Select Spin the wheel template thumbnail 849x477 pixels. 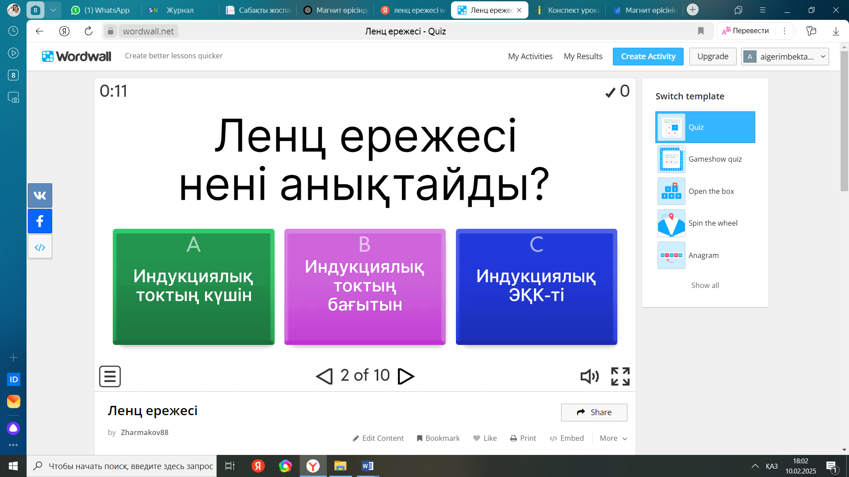[x=671, y=223]
